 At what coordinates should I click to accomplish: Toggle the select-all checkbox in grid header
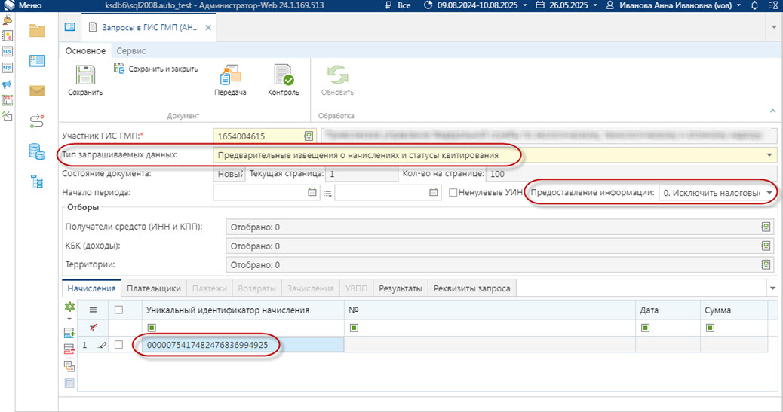point(118,310)
